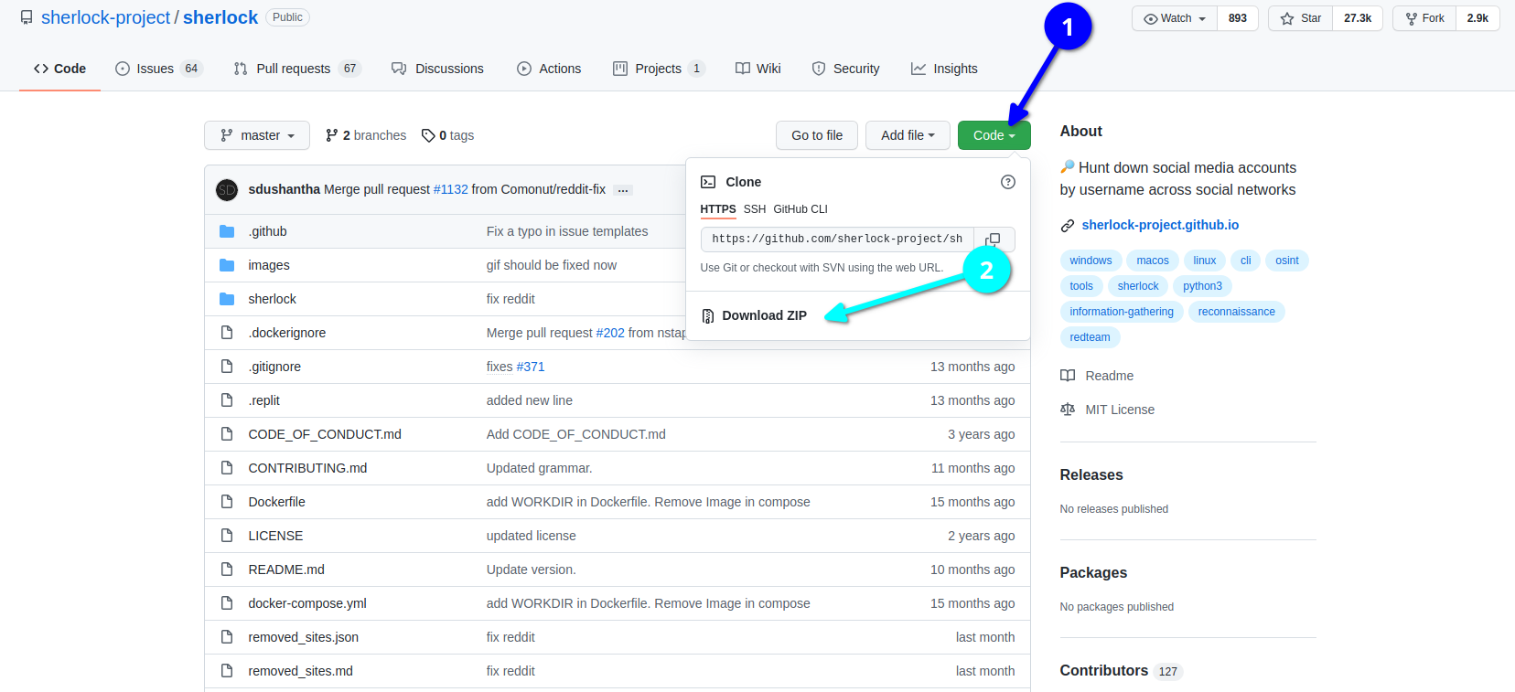Fork the repository with the Fork button
This screenshot has height=692, width=1515.
tap(1424, 18)
